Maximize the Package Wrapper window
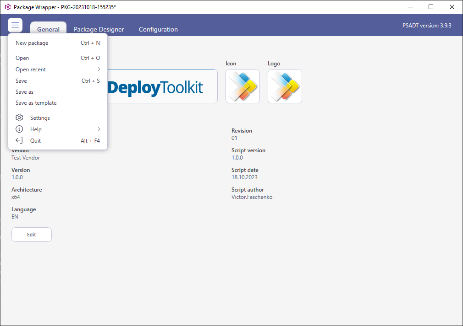The image size is (463, 326). 431,7
